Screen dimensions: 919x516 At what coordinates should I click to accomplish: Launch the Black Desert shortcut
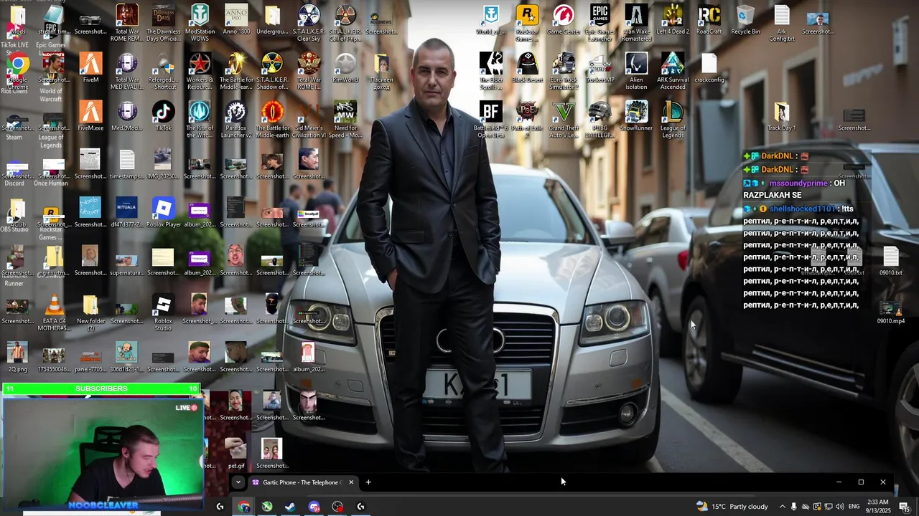(527, 68)
